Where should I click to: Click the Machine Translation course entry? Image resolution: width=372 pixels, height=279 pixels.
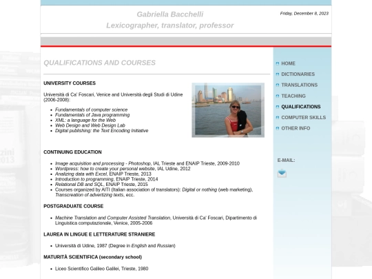(156, 220)
